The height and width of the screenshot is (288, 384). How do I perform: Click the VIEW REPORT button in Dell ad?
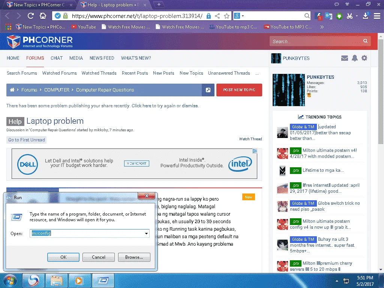click(136, 163)
